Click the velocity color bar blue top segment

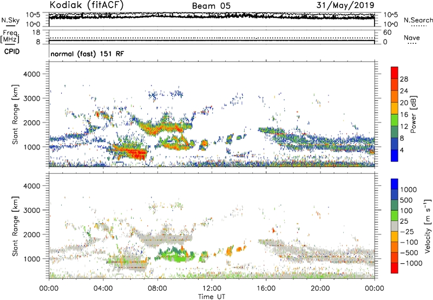(x=395, y=184)
